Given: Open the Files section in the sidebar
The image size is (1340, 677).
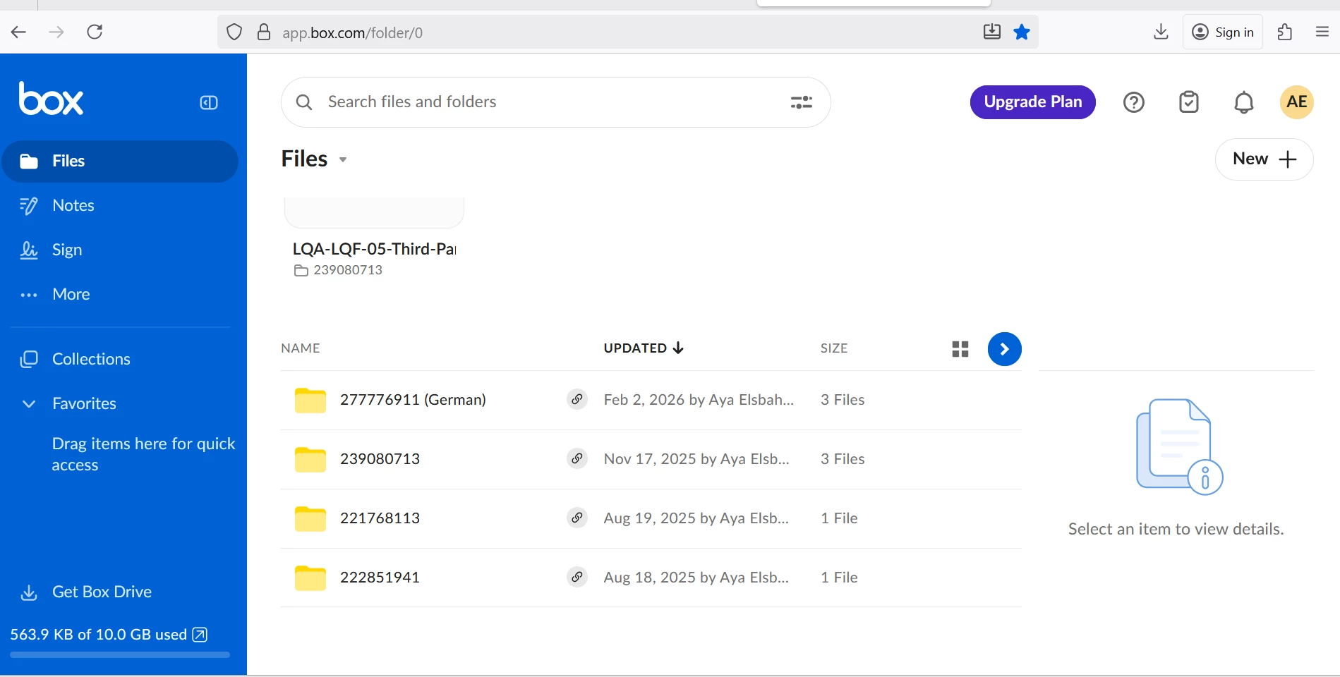Looking at the screenshot, I should pos(120,161).
